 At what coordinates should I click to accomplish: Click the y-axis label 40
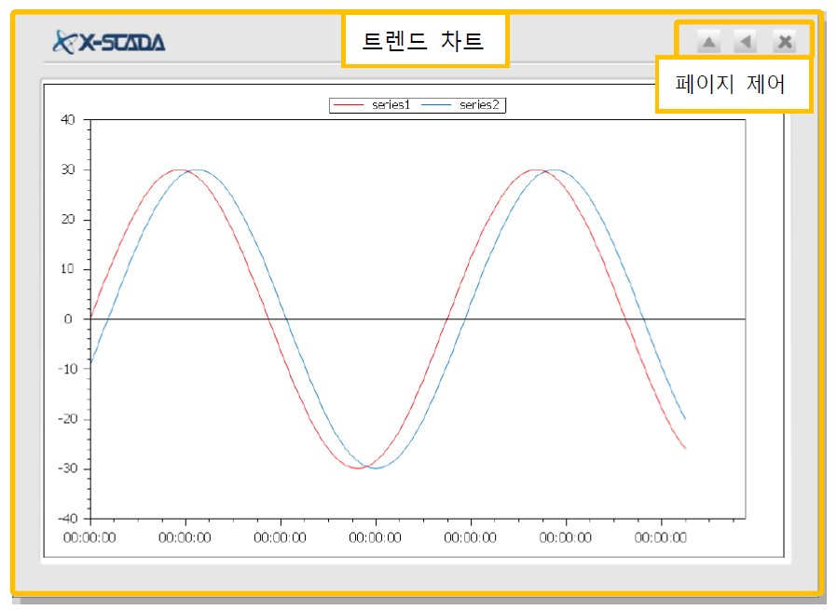[68, 119]
